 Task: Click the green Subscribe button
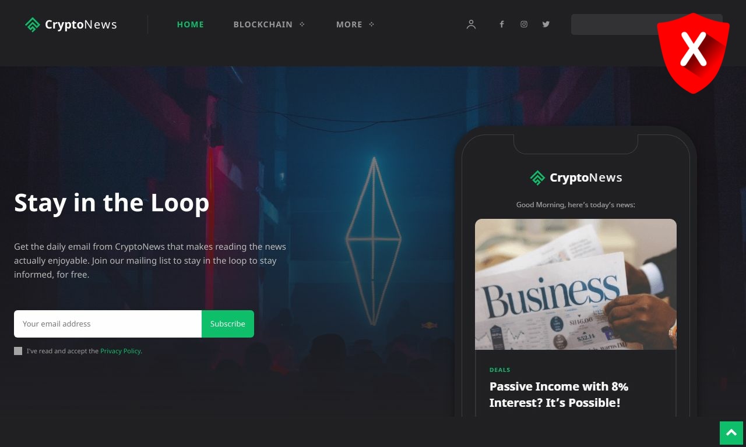pos(228,324)
